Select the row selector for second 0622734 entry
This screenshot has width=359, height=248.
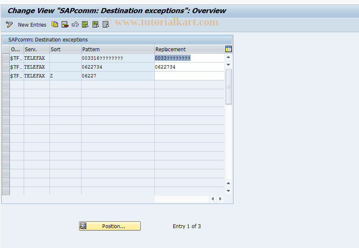[5, 67]
